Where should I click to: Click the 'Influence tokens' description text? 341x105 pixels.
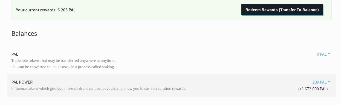click(99, 88)
